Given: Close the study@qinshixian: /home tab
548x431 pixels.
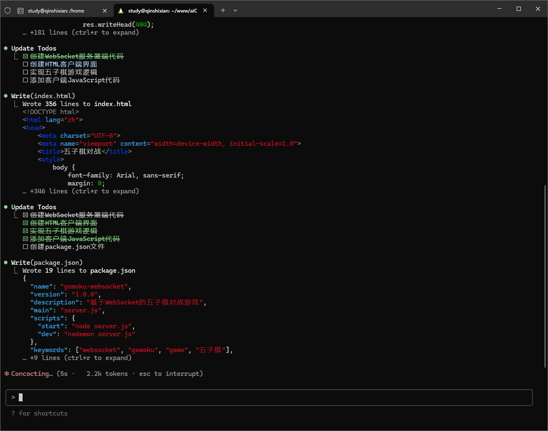Looking at the screenshot, I should pyautogui.click(x=105, y=11).
